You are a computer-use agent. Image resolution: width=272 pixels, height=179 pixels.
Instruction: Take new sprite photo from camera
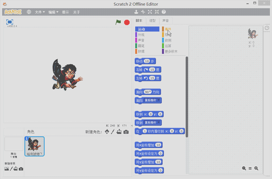pos(126,132)
